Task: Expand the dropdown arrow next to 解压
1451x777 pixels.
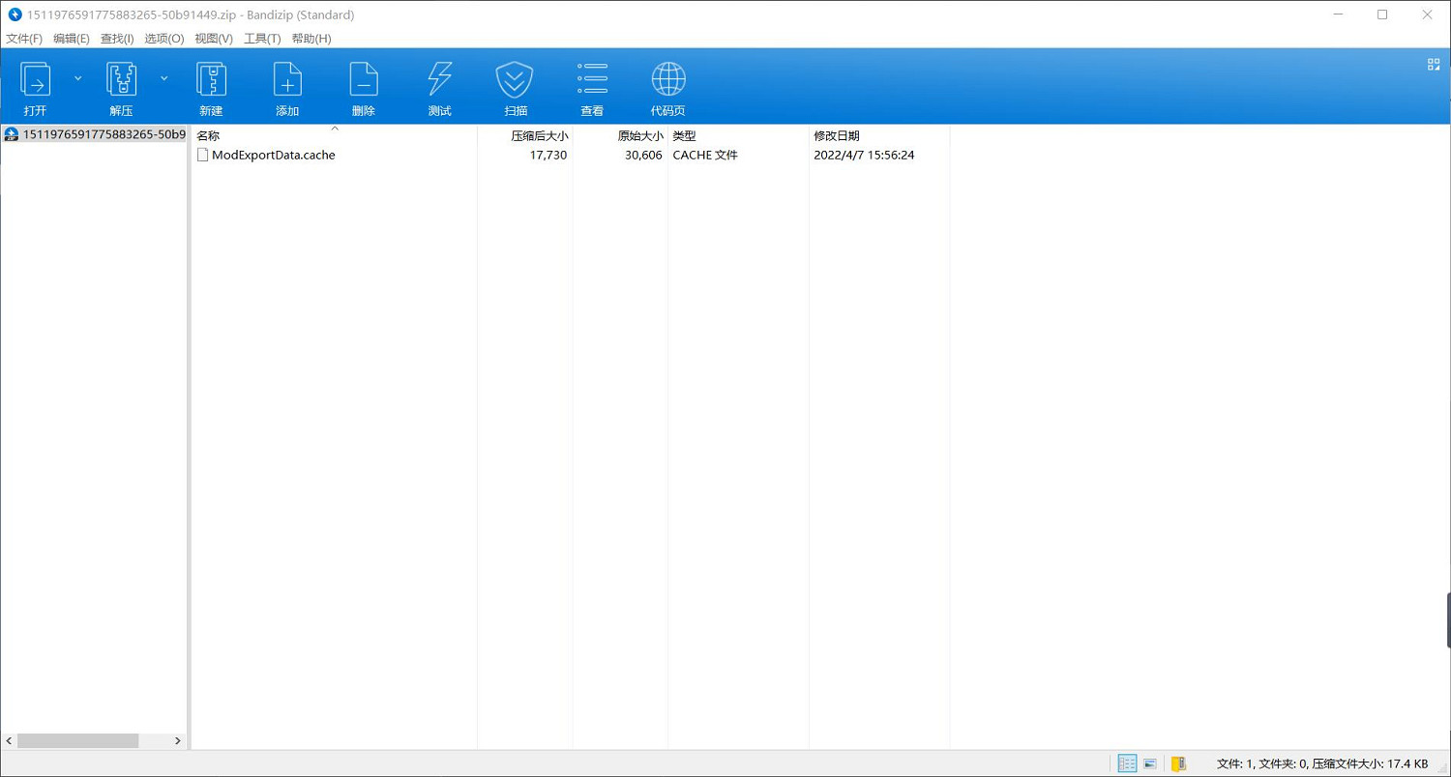Action: 163,78
